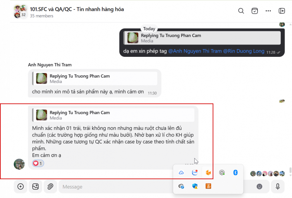Open the emoji picker smiley icon
Screen dimensions: 292x198
(x=259, y=186)
